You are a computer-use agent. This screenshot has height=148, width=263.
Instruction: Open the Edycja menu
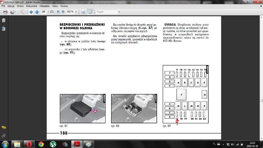pyautogui.click(x=11, y=6)
